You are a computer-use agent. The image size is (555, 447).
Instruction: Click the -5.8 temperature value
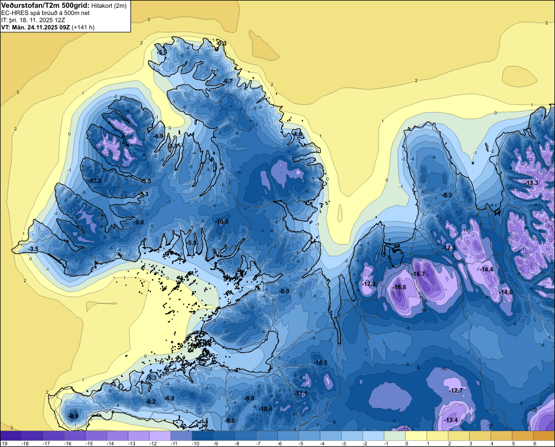(x=192, y=243)
